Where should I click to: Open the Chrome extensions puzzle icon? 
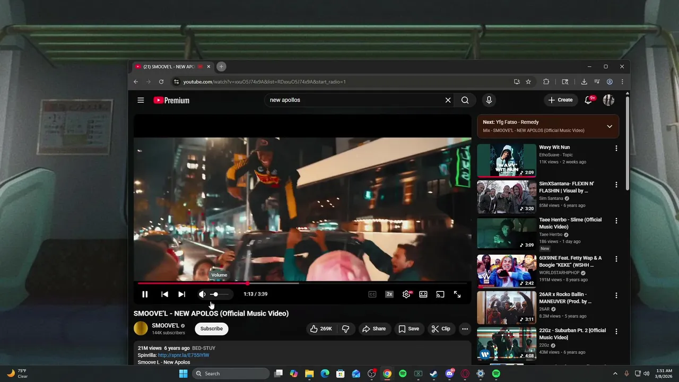tap(546, 82)
